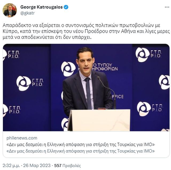Click the 26 Μαρ 2023 date

coord(37,165)
